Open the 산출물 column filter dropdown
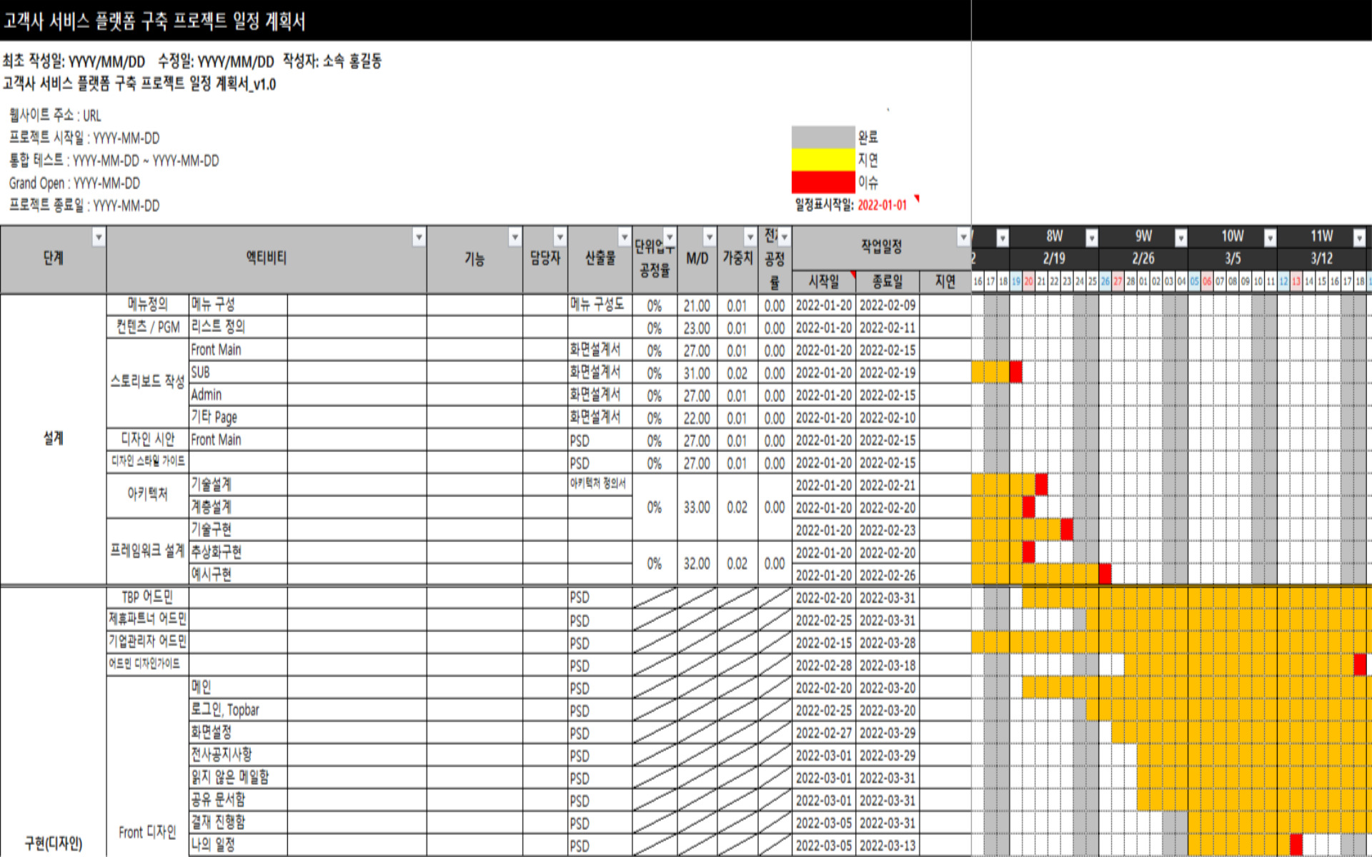The width and height of the screenshot is (1372, 857). click(x=624, y=237)
